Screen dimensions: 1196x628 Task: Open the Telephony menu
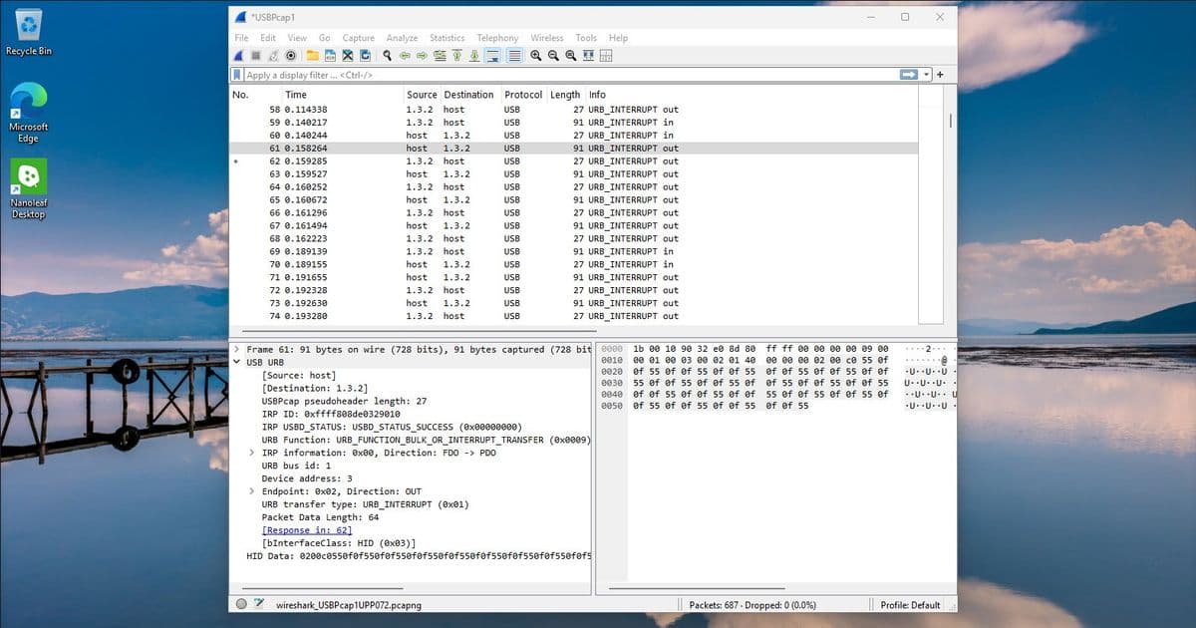point(497,37)
